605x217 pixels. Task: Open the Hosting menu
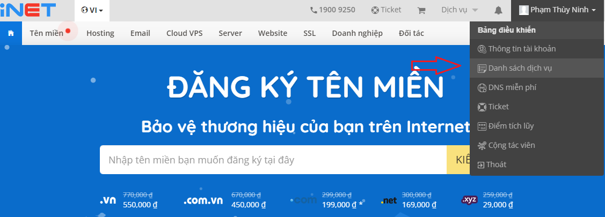[100, 33]
